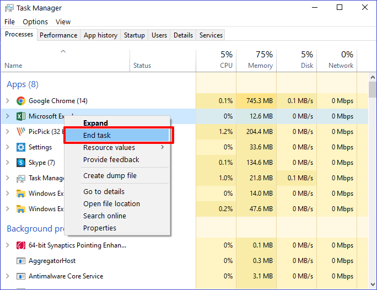Click the Synaptics Pointing Enhancer icon
377x290 pixels.
21,245
